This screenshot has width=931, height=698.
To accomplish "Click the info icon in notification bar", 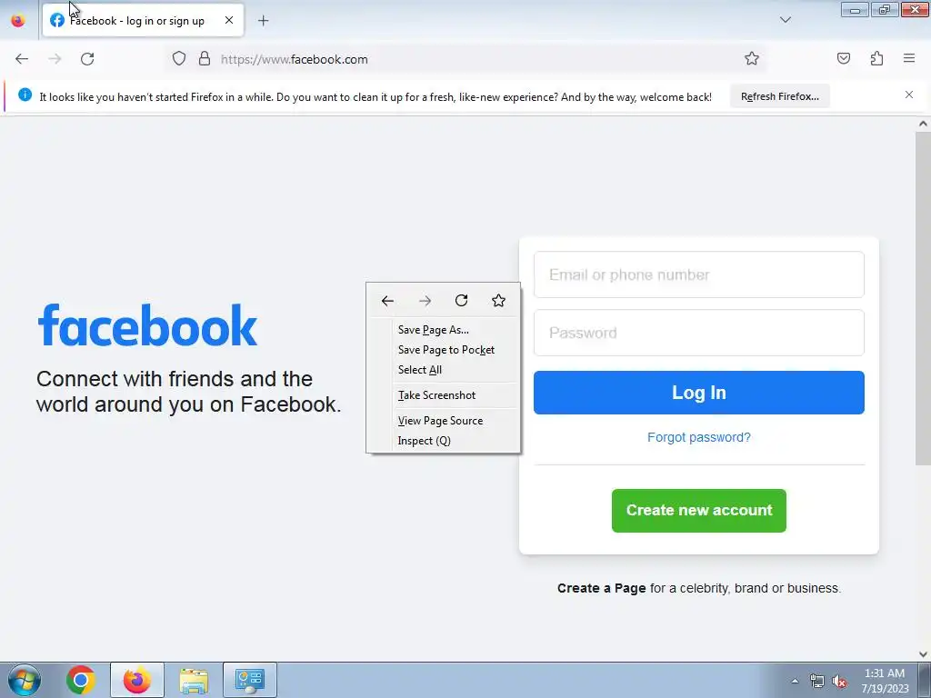I will (x=25, y=95).
